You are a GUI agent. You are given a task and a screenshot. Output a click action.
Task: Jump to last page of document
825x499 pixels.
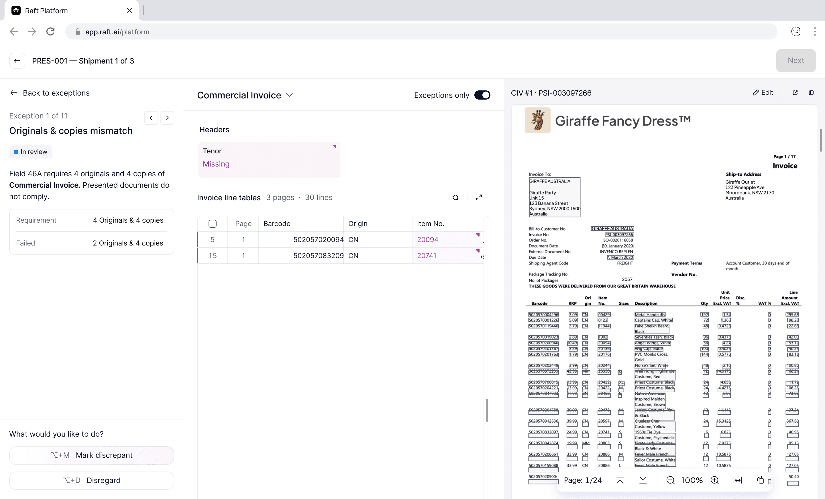coord(643,480)
